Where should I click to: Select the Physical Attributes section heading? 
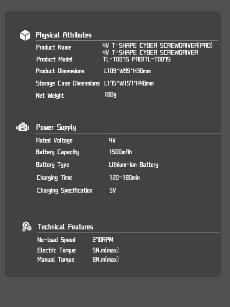coord(64,35)
